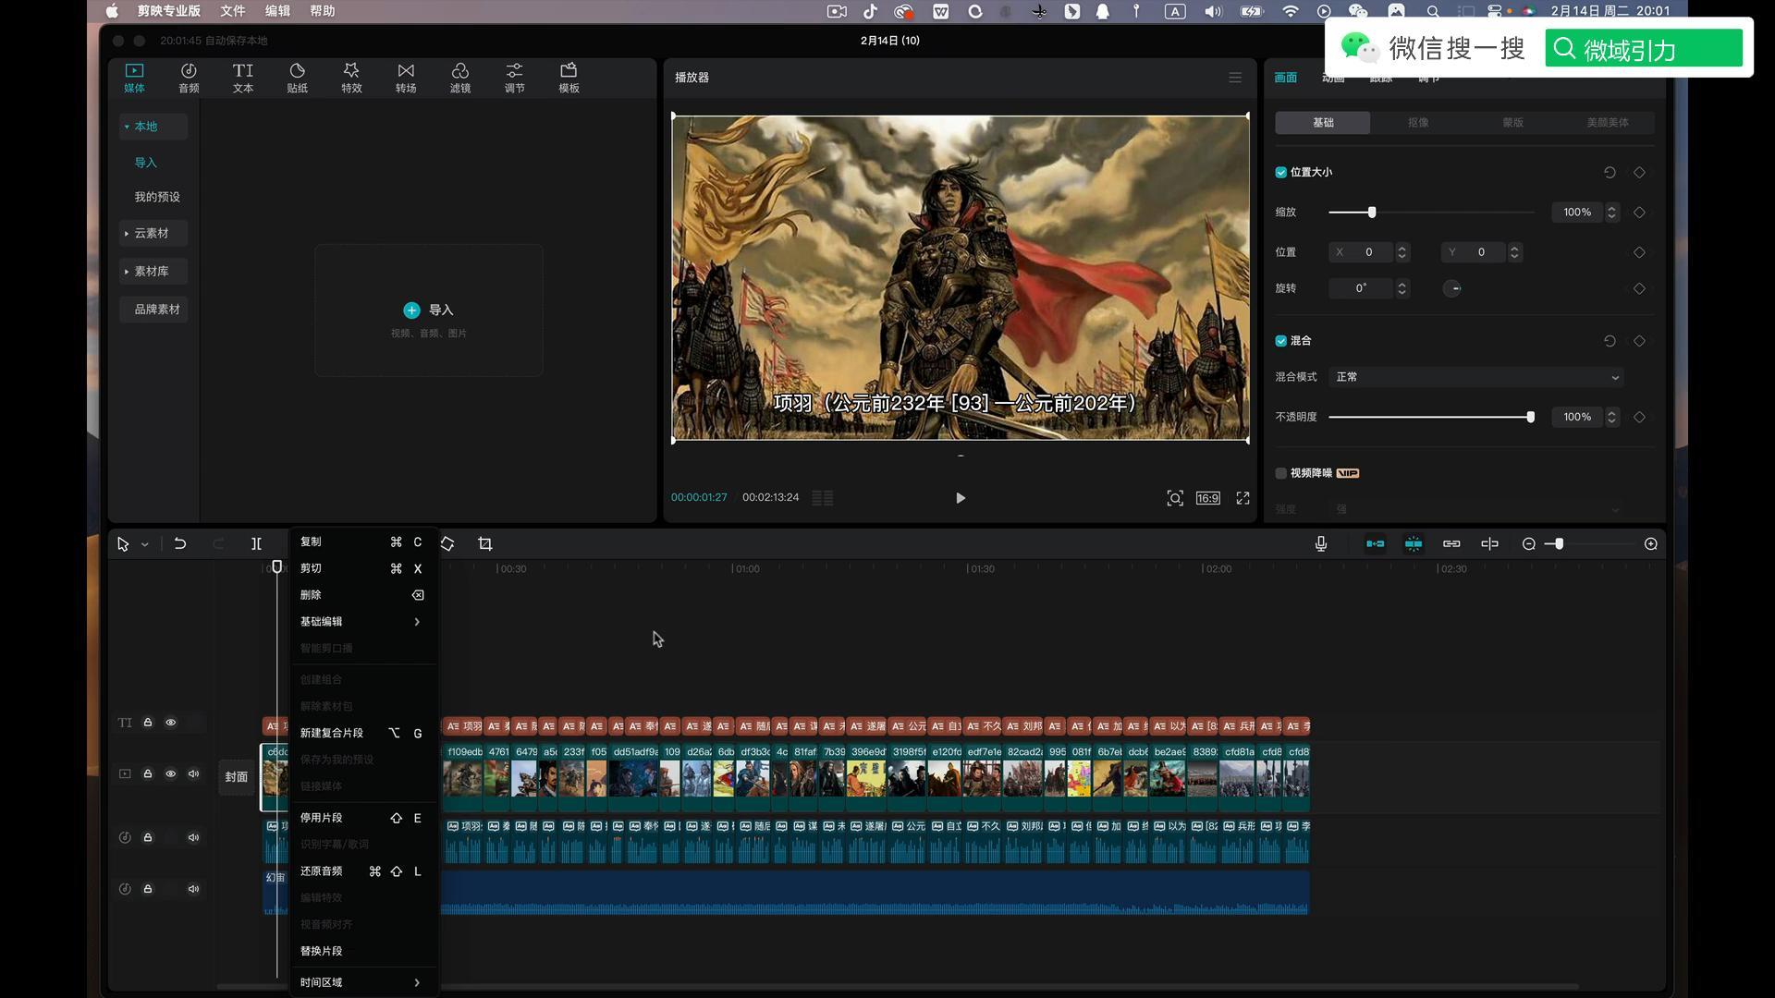
Task: Expand the 素材库 tree section
Action: coord(127,272)
